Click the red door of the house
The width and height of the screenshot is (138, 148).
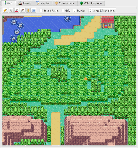coord(106,26)
